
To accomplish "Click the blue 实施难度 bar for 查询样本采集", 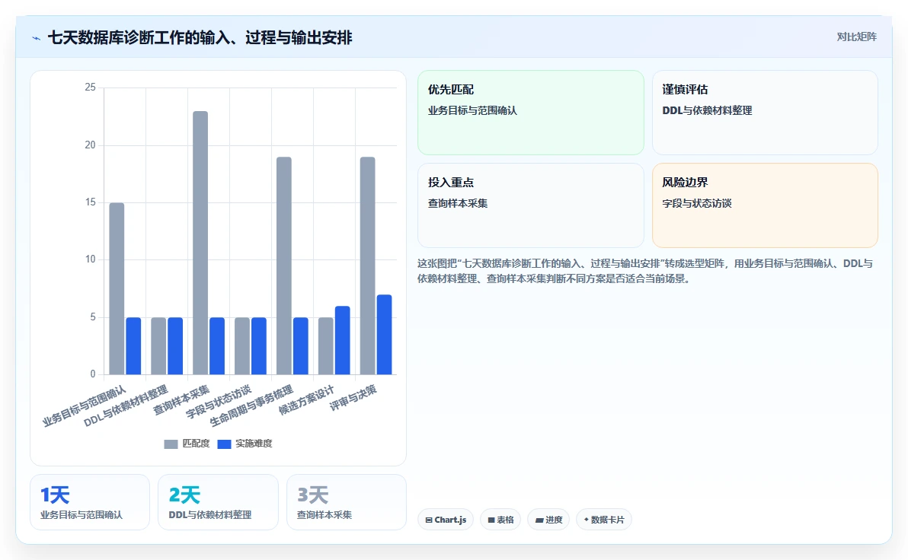I will [x=217, y=346].
